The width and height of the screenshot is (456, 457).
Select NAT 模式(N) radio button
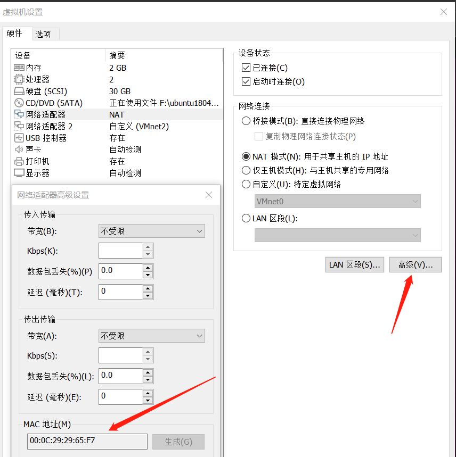point(246,156)
